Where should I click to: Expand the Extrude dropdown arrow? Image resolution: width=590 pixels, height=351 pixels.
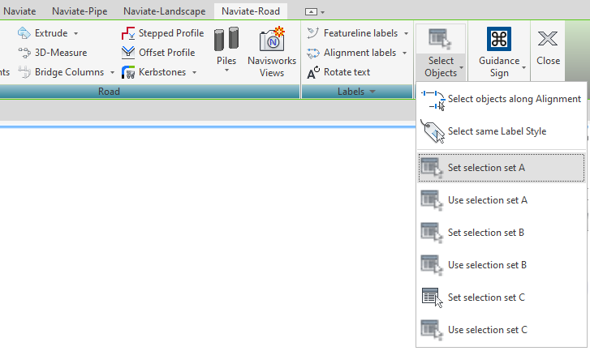[76, 33]
